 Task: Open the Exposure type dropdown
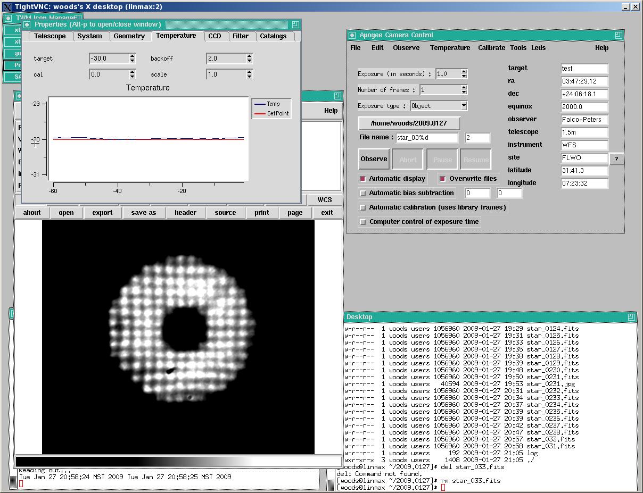tap(464, 106)
